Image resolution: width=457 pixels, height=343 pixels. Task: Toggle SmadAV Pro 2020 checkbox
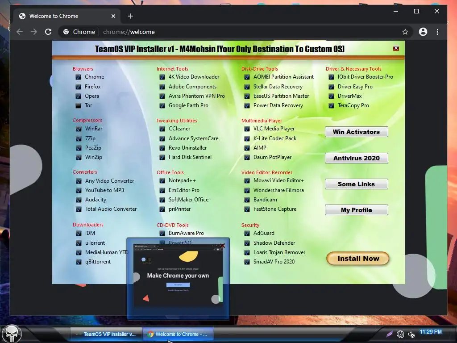point(247,262)
